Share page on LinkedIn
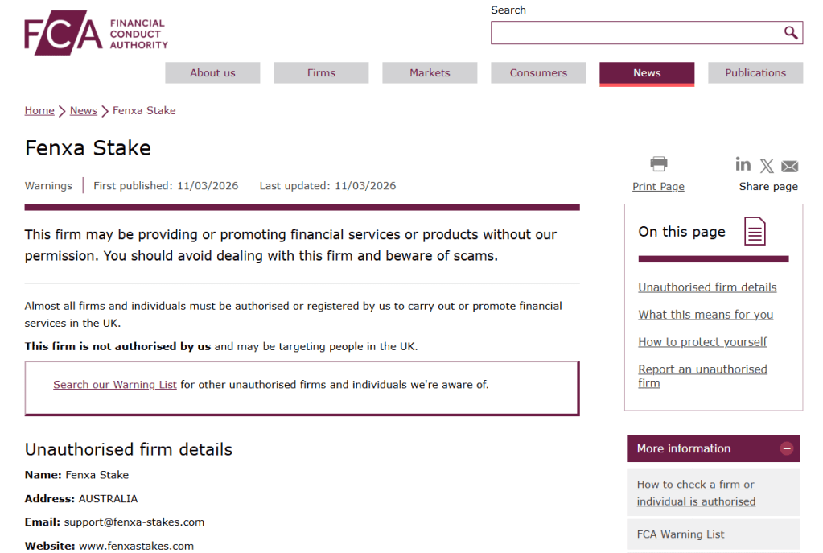The height and width of the screenshot is (553, 823). [743, 164]
